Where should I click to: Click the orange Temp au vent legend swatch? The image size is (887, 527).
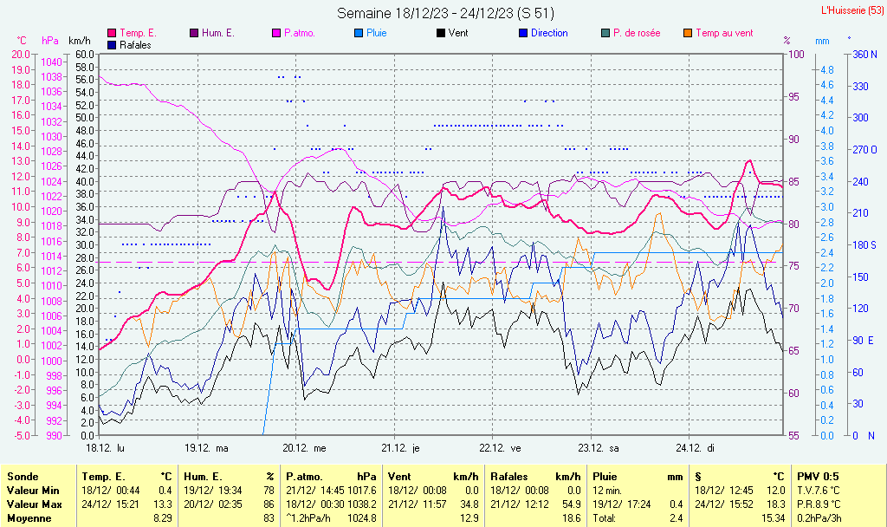(x=688, y=34)
